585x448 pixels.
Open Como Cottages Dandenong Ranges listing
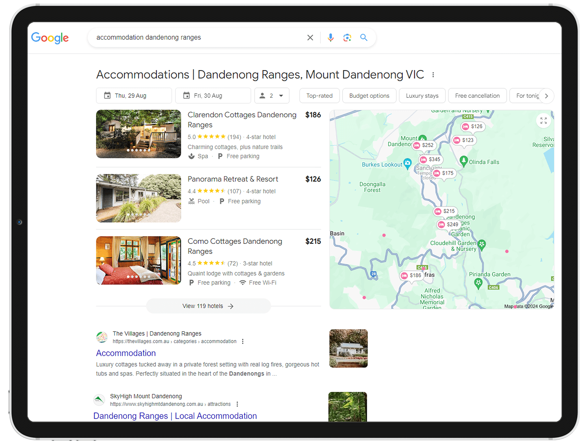pyautogui.click(x=235, y=246)
